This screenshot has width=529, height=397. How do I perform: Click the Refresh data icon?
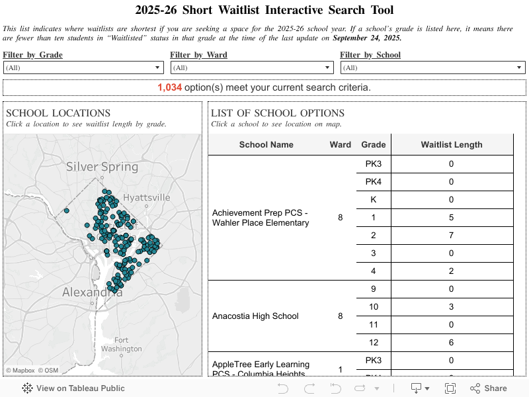(x=362, y=388)
